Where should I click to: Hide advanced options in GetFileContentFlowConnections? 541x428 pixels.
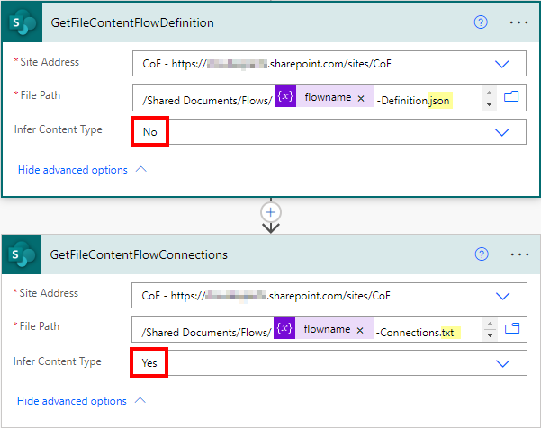coord(81,401)
